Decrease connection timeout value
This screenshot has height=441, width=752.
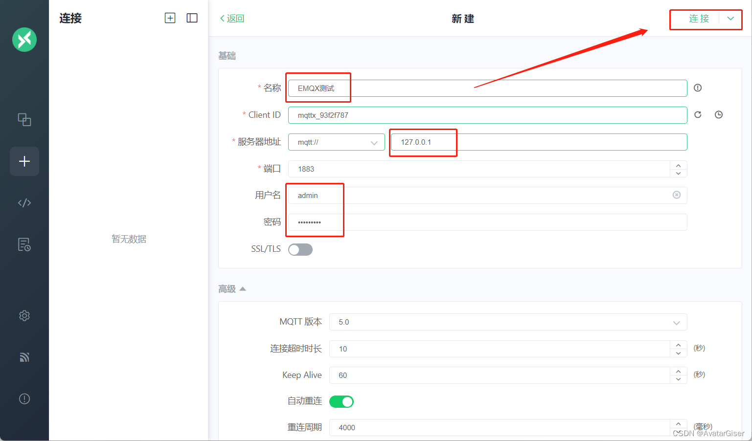[679, 353]
